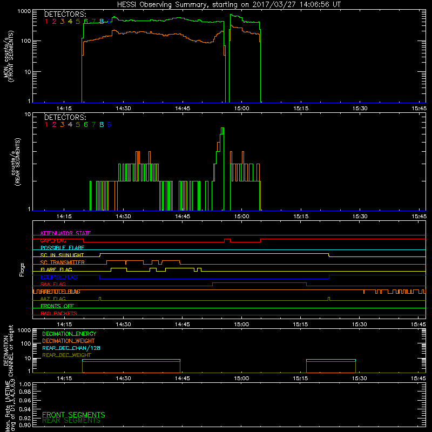
Task: Click the 1000 y-axis value on front segments plot
Action: [24, 11]
